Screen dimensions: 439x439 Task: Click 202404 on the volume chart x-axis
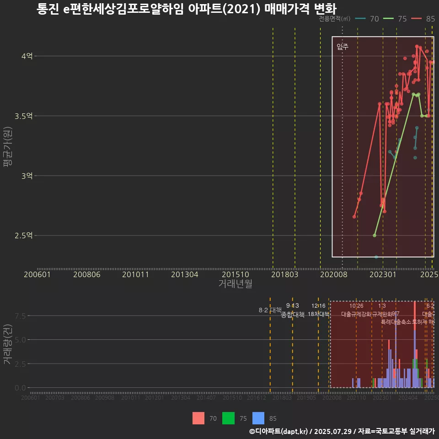pyautogui.click(x=408, y=397)
